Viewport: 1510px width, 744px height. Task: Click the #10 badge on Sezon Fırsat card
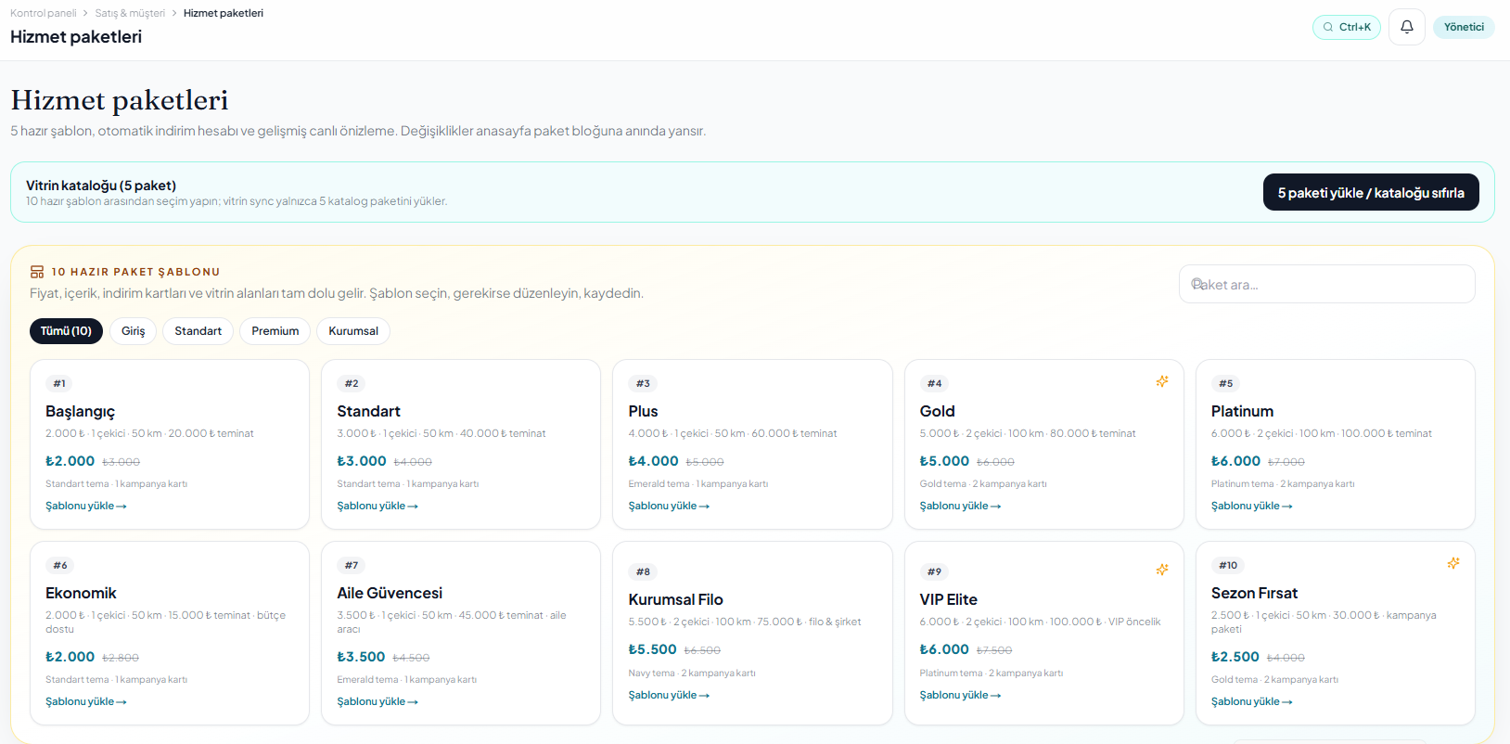point(1228,565)
